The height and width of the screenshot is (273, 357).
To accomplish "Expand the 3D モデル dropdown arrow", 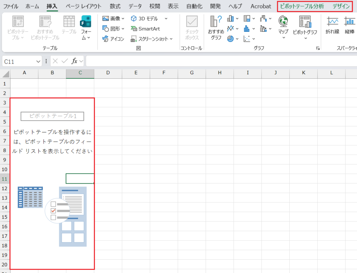I will 166,18.
